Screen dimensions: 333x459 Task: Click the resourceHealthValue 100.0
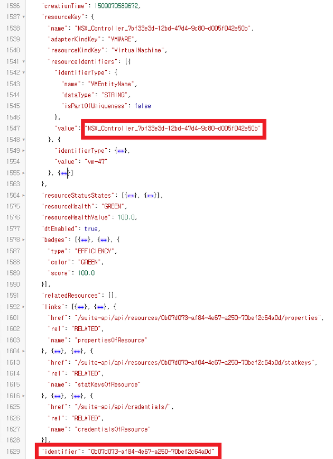click(x=126, y=217)
